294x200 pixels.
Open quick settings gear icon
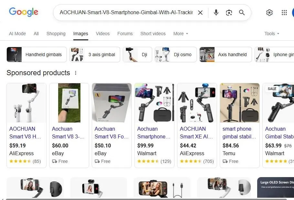[x=269, y=13]
